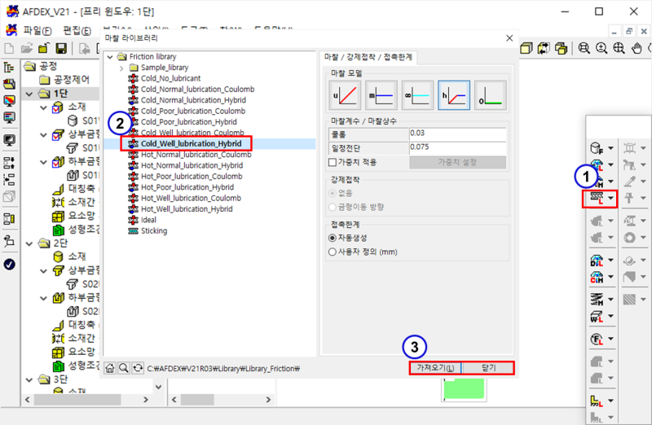Click the 쿨롱 coefficient input field

pyautogui.click(x=457, y=133)
